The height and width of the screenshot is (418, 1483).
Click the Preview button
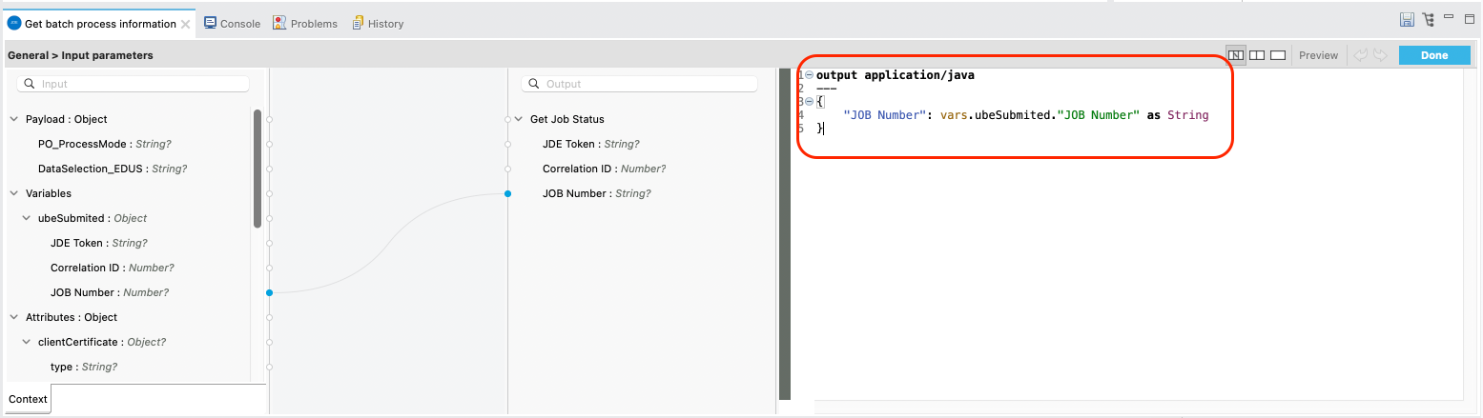pos(1318,55)
